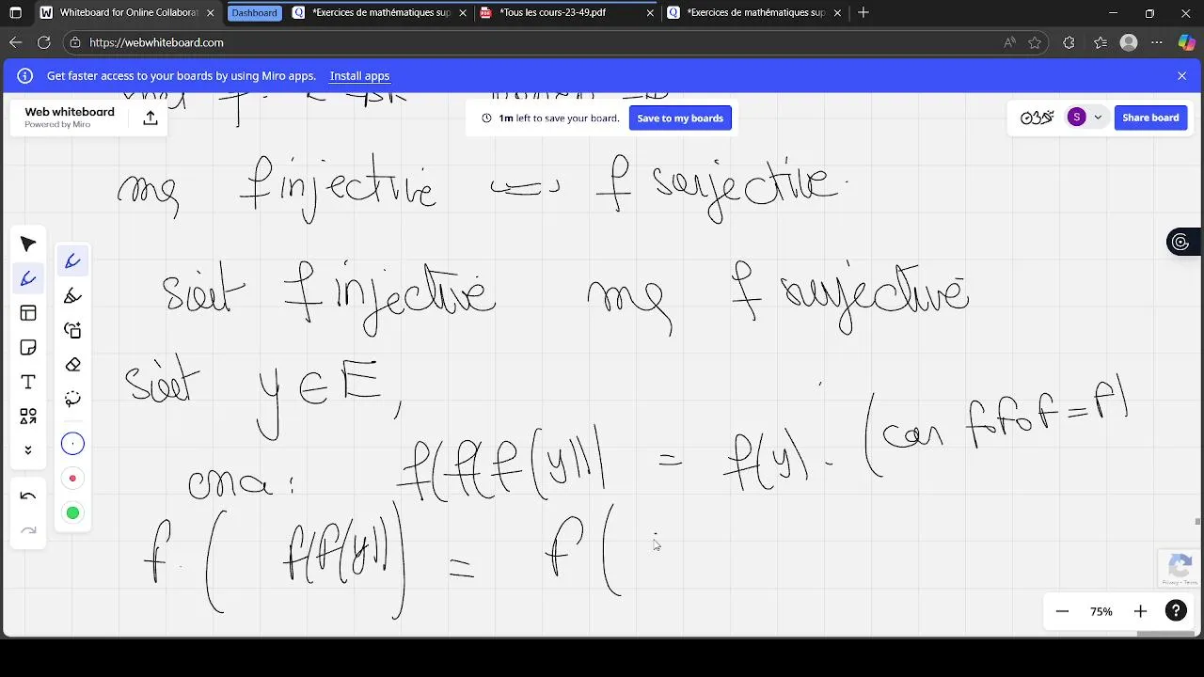Click the Web whiteboard logo

pos(70,117)
